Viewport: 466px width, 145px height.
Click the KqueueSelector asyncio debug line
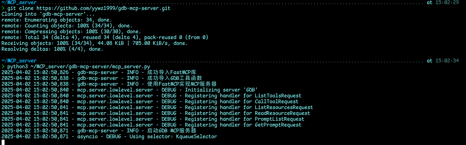point(109,136)
